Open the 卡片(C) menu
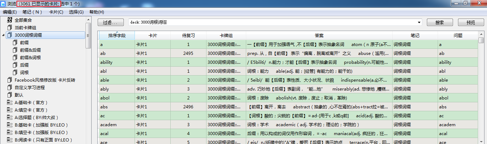The image size is (487, 144). point(56,12)
